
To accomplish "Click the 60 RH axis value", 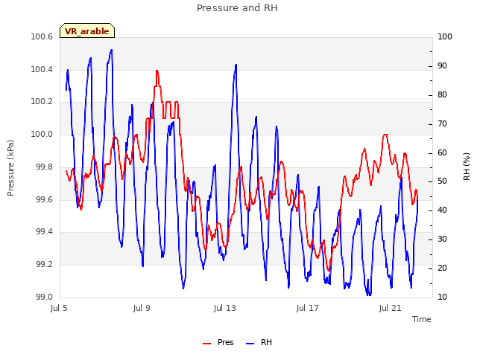I will [x=442, y=152].
